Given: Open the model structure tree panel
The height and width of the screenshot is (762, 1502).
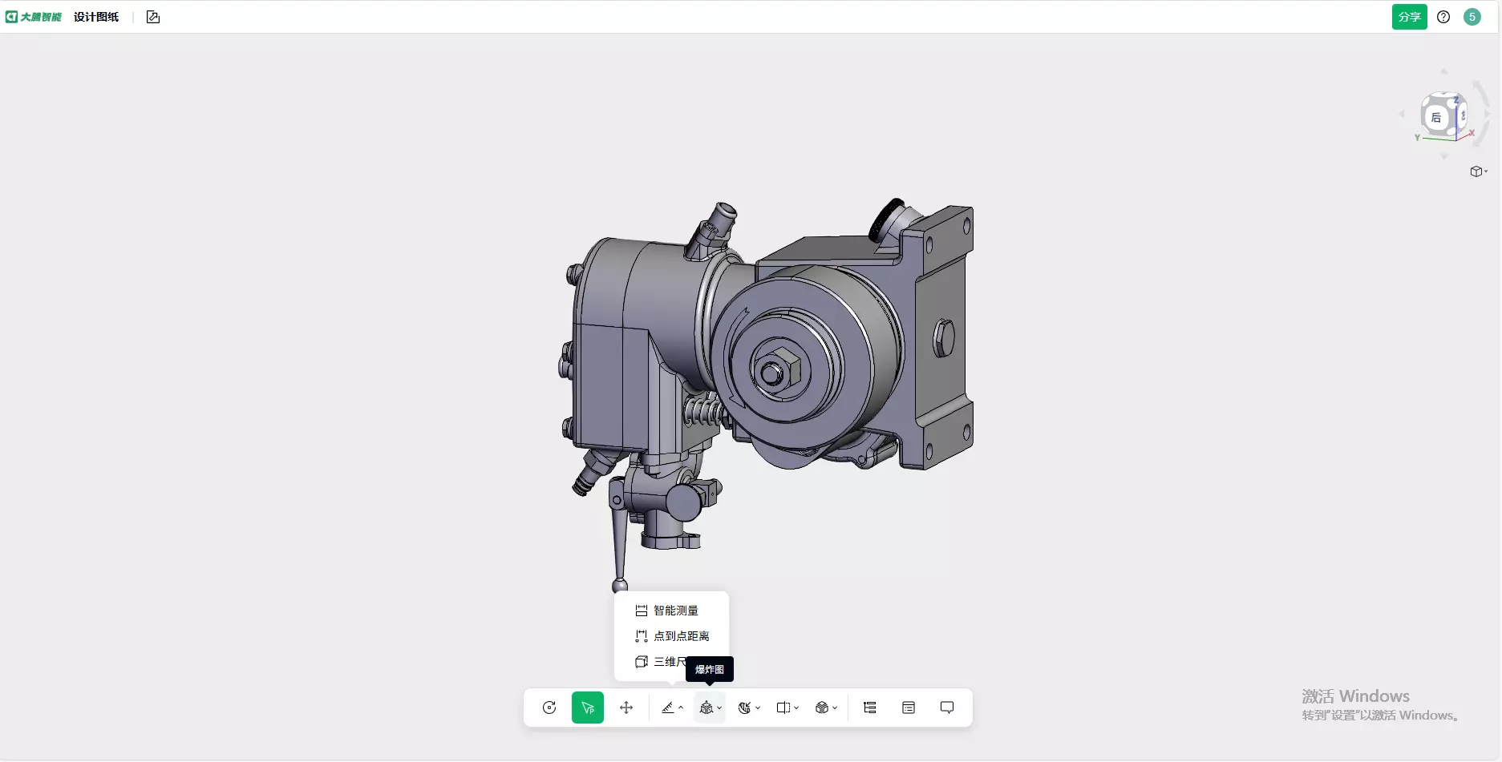Looking at the screenshot, I should click(869, 708).
